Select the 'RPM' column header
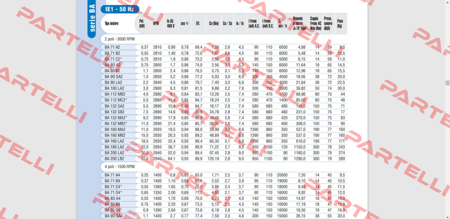This screenshot has height=219, width=450. [x=157, y=24]
